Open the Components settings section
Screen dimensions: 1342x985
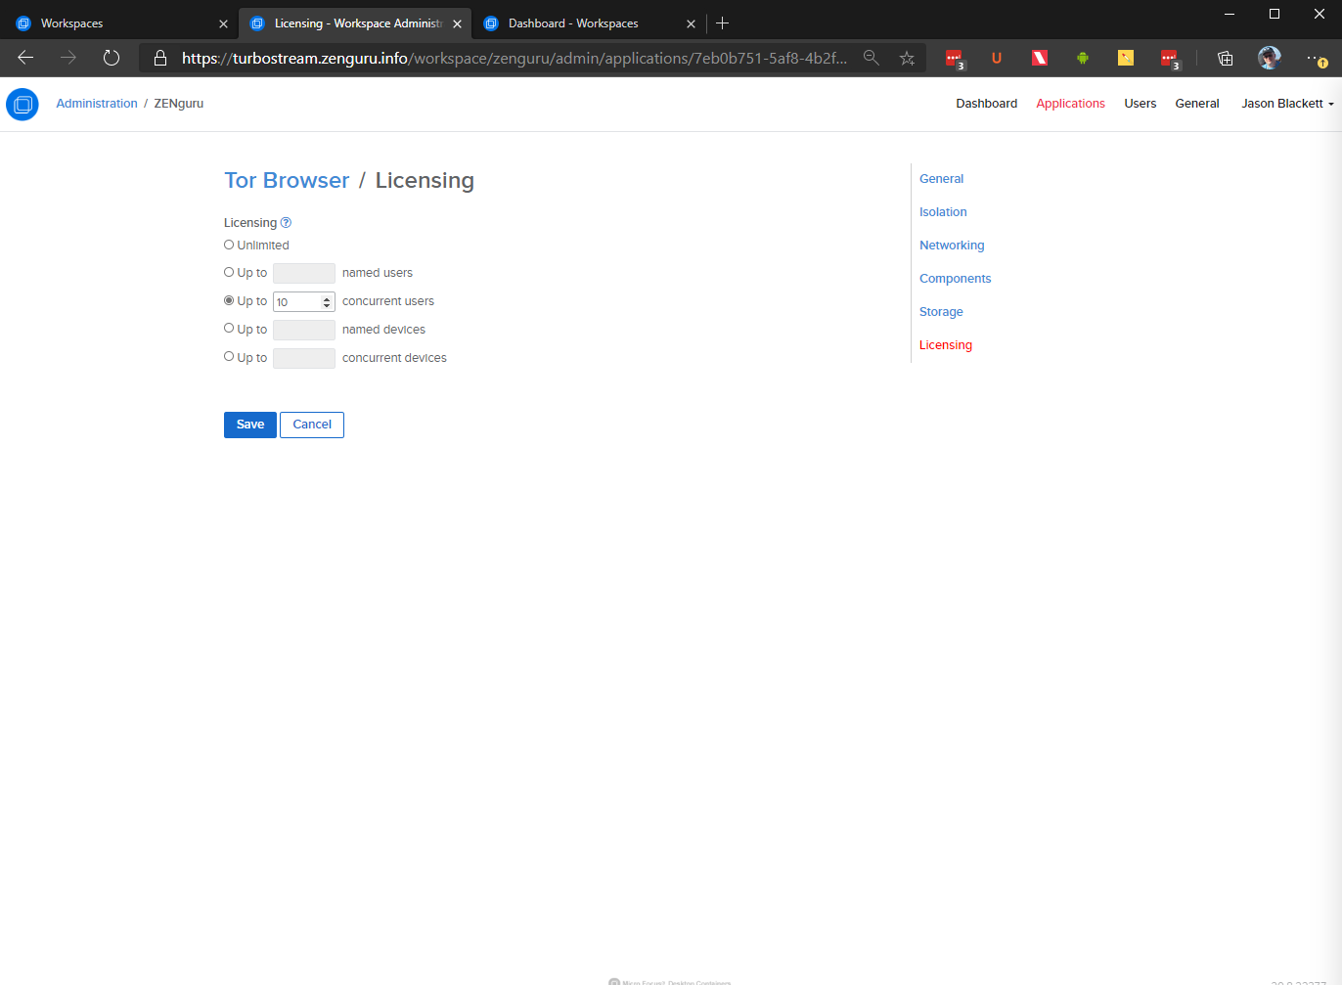[x=955, y=279]
